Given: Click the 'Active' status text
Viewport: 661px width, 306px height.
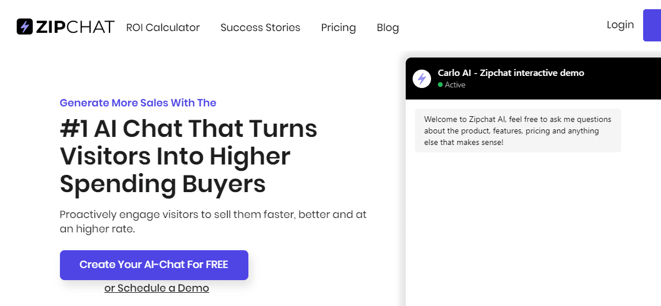Looking at the screenshot, I should [455, 85].
